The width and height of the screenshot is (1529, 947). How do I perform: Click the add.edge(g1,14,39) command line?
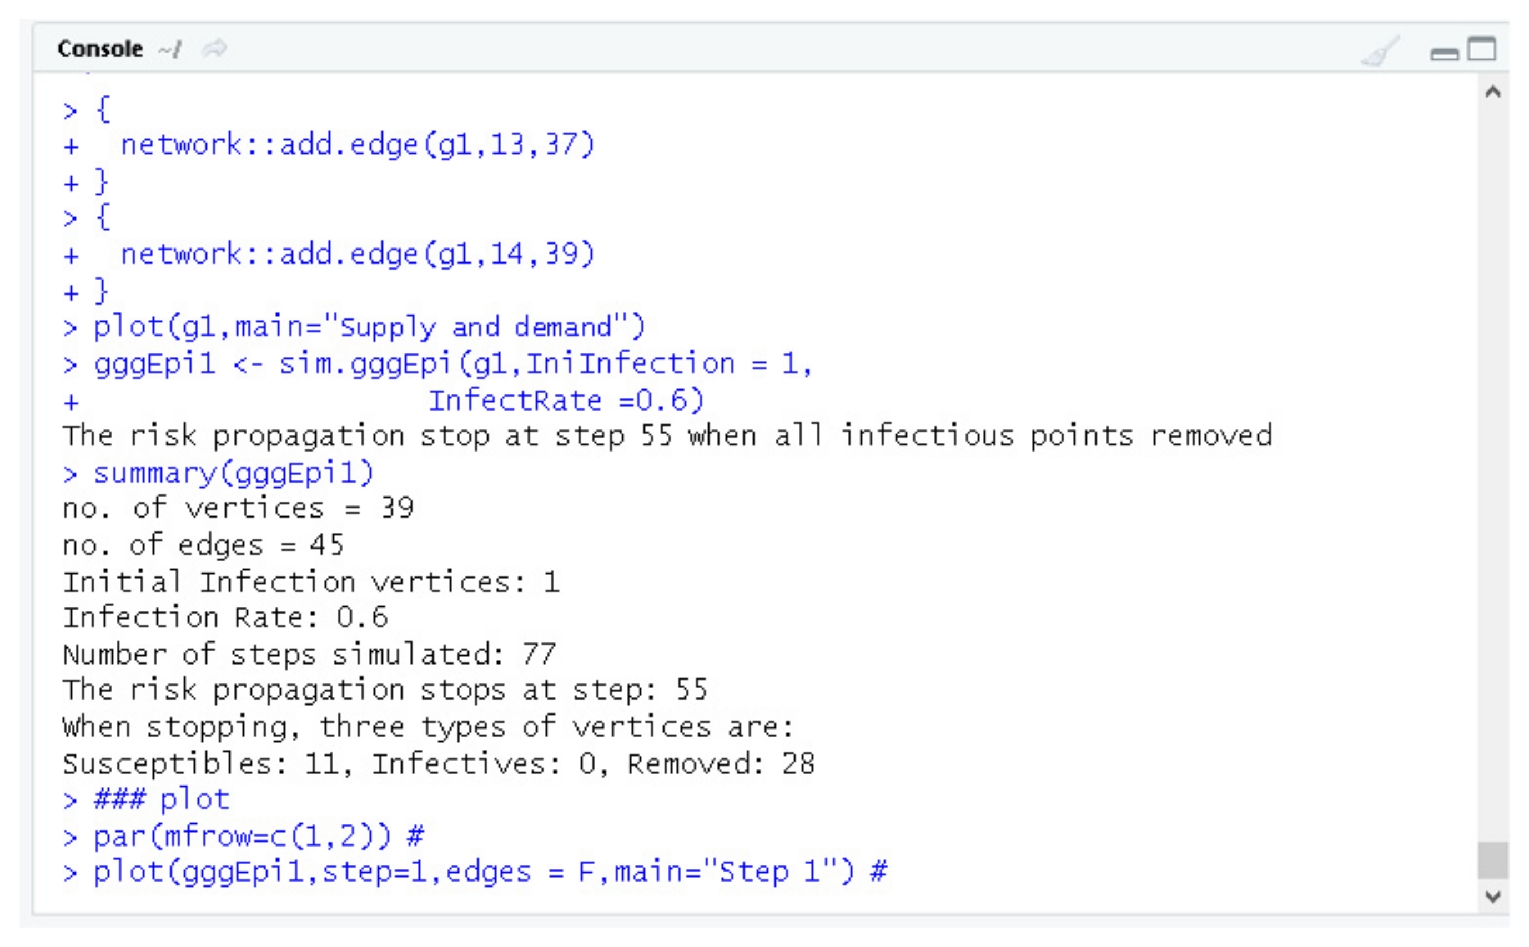click(x=357, y=254)
